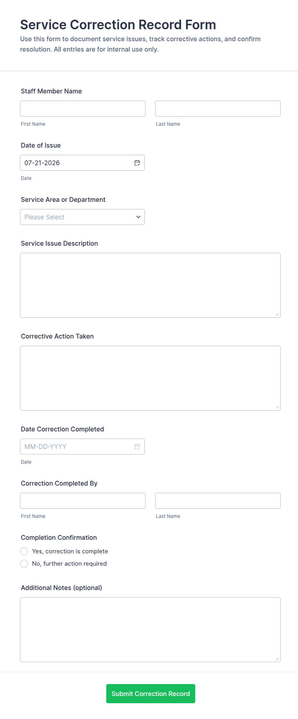This screenshot has width=298, height=719.
Task: Click resize handle of Corrective Action Taken box
Action: click(x=277, y=407)
